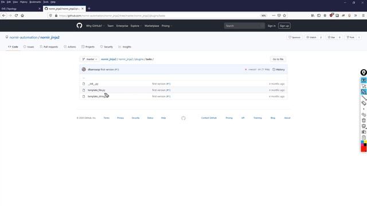Viewport: 367px width, 206px height.
Task: Click the camera snapshot icon in annotation toolbar
Action: [x=364, y=132]
